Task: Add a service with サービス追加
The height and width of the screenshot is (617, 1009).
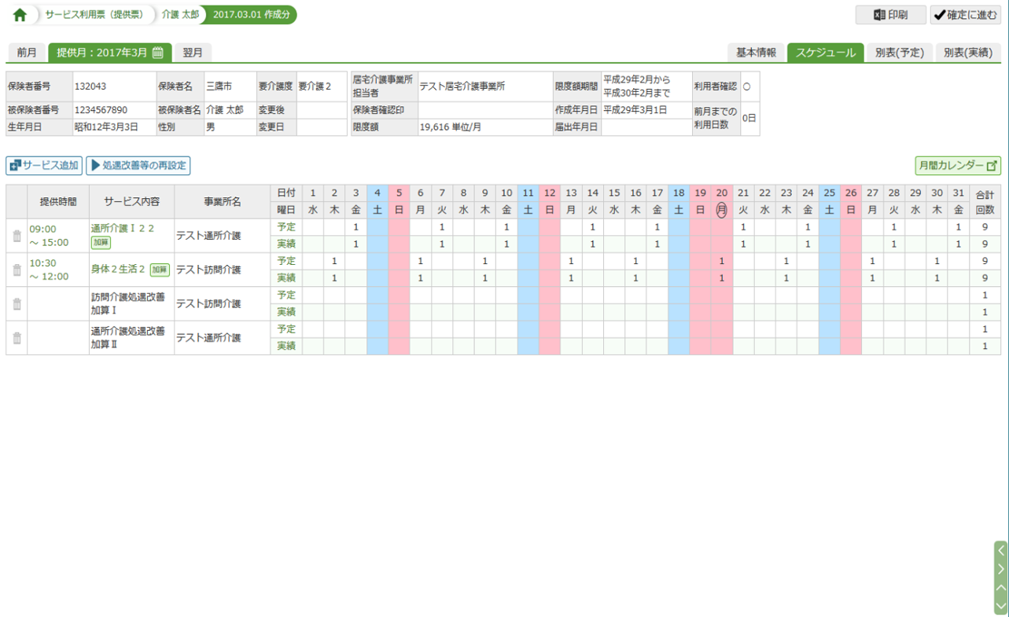Action: [44, 166]
